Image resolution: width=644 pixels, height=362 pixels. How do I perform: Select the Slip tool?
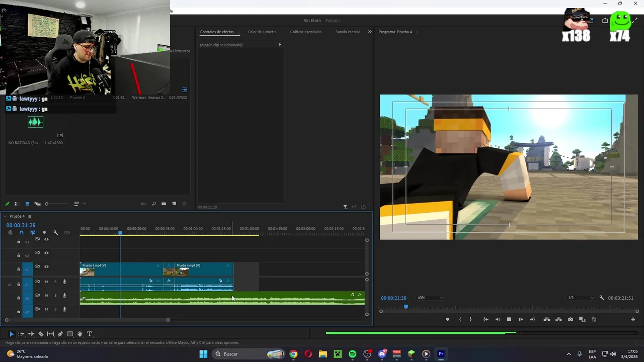pyautogui.click(x=50, y=334)
